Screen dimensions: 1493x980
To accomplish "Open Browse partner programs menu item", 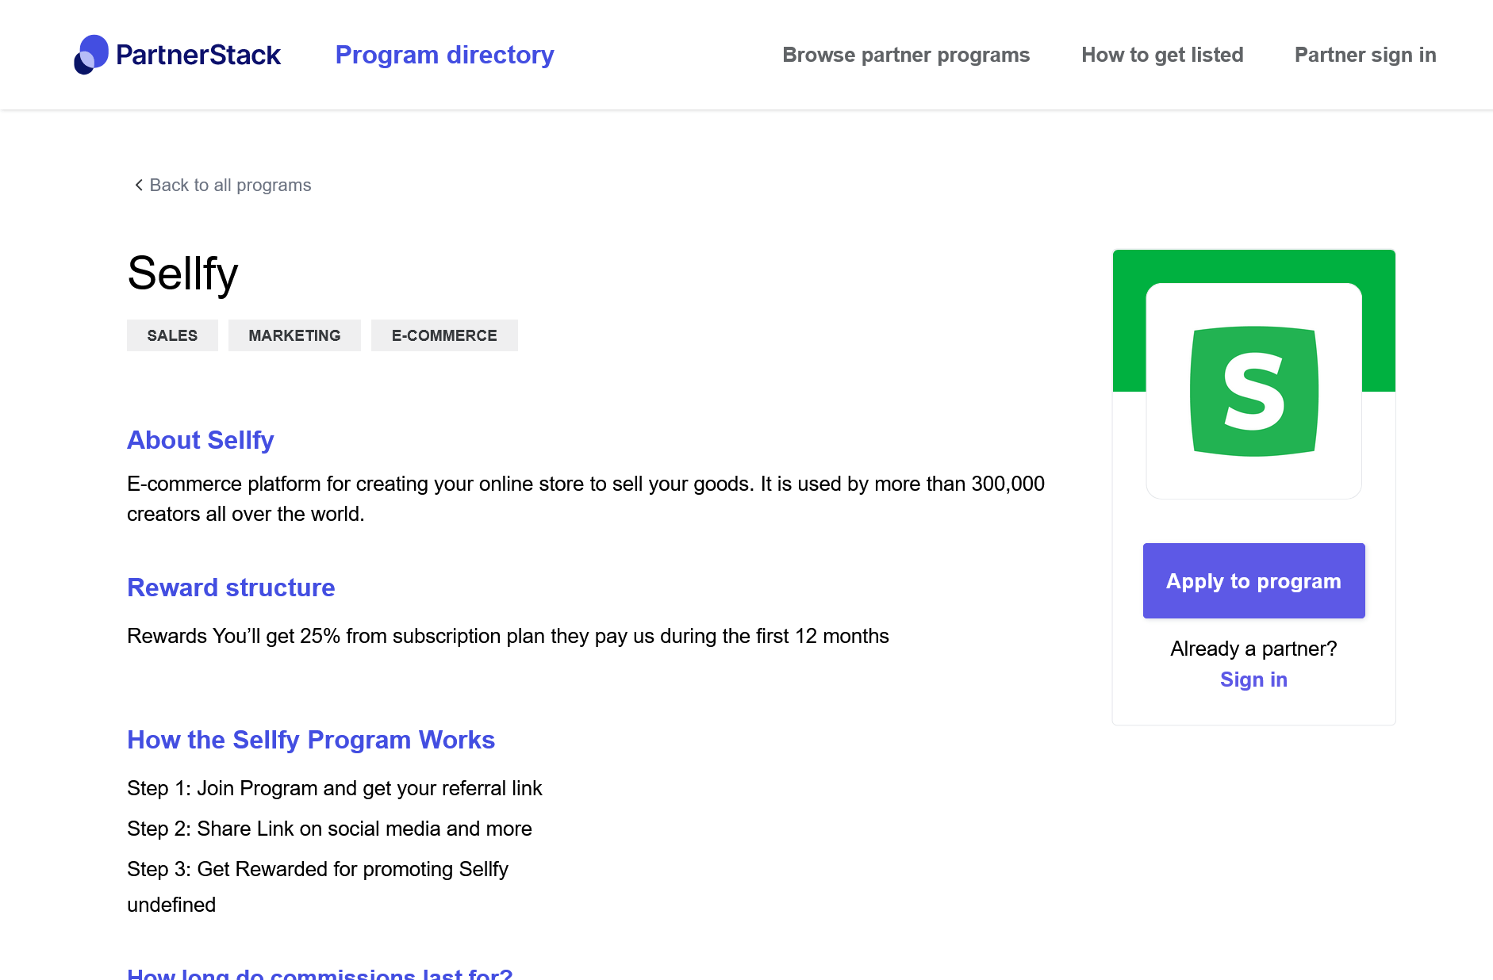I will (x=906, y=55).
